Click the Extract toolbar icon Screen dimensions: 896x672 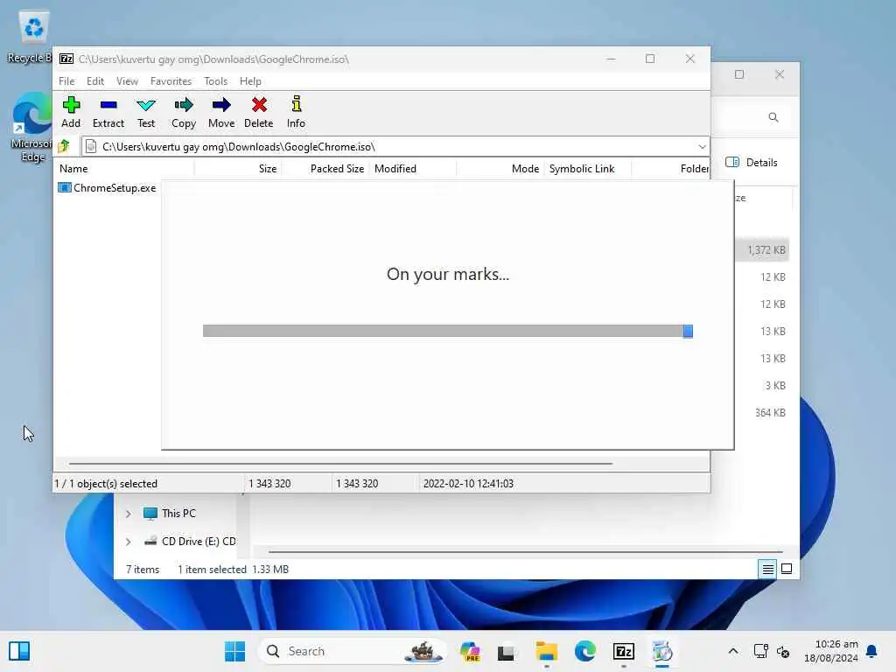click(x=108, y=111)
